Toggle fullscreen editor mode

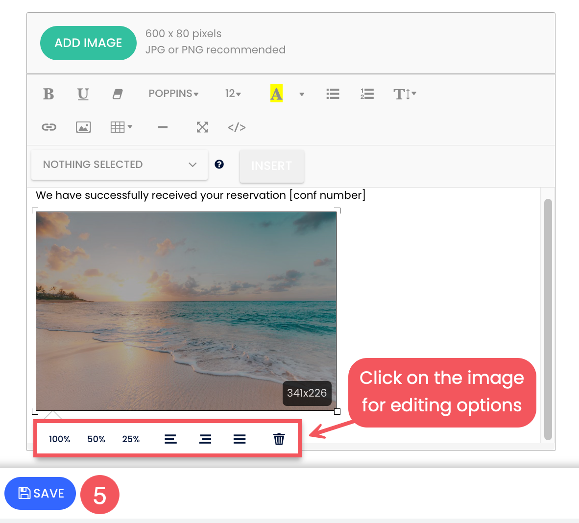click(202, 127)
